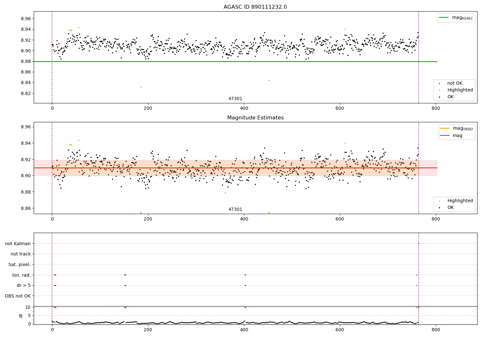The width and height of the screenshot is (482, 337).
Task: Click the AGASC ID 890111232.0 plot title
Action: pyautogui.click(x=255, y=7)
